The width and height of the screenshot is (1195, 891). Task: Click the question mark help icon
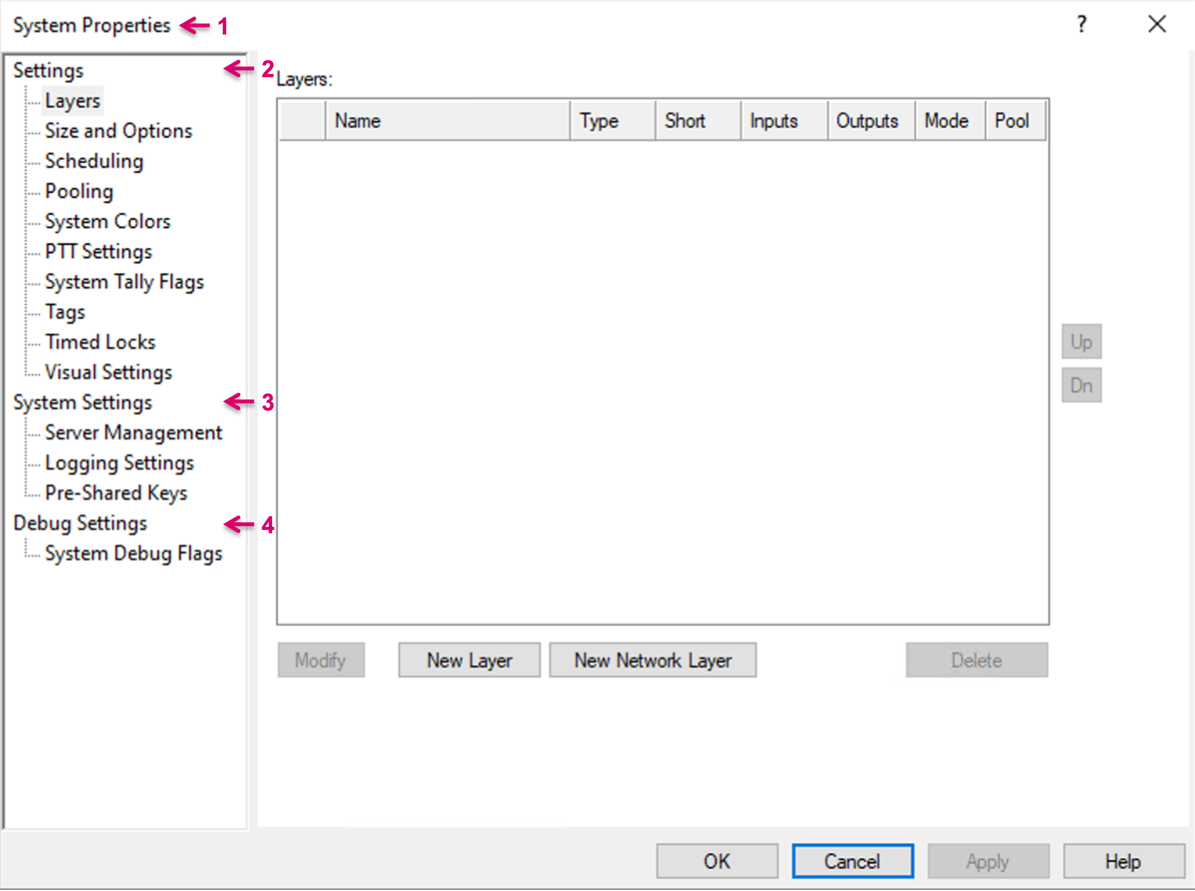click(1081, 25)
